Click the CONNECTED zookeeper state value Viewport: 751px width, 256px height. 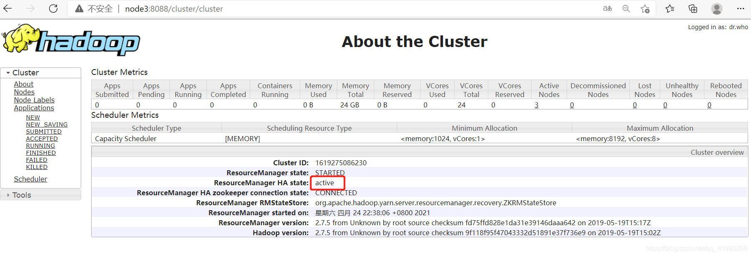coord(336,193)
